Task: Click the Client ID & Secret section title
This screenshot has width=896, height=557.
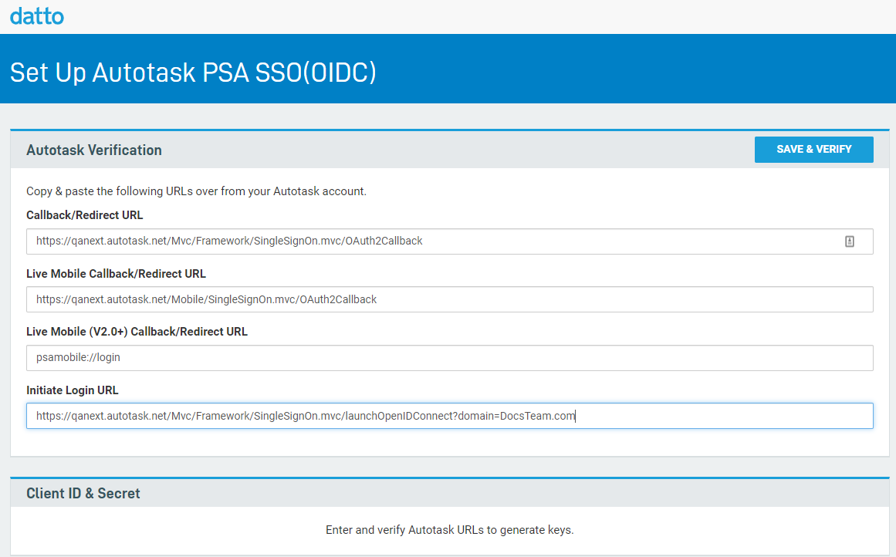Action: 83,493
